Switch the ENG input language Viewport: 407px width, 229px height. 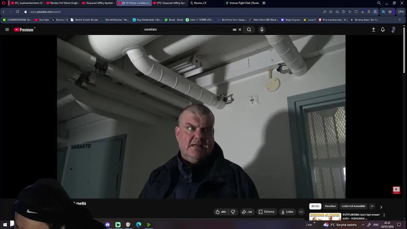click(x=376, y=225)
